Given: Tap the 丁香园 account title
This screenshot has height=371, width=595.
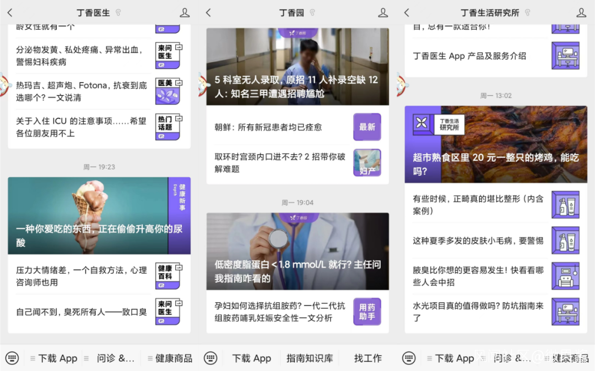Looking at the screenshot, I should 291,13.
